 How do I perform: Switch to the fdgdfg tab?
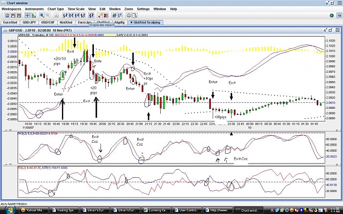click(120, 22)
